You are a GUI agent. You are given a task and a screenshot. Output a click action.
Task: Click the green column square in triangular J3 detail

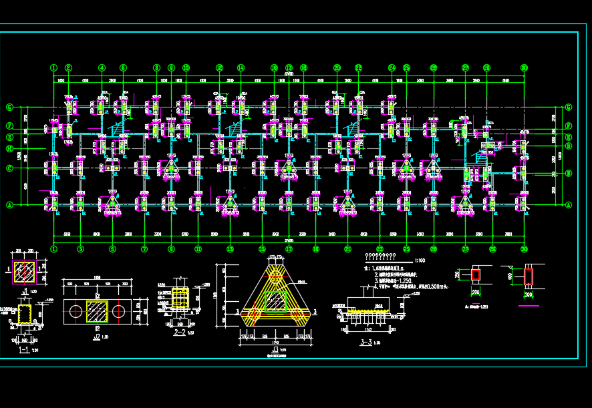tap(275, 302)
